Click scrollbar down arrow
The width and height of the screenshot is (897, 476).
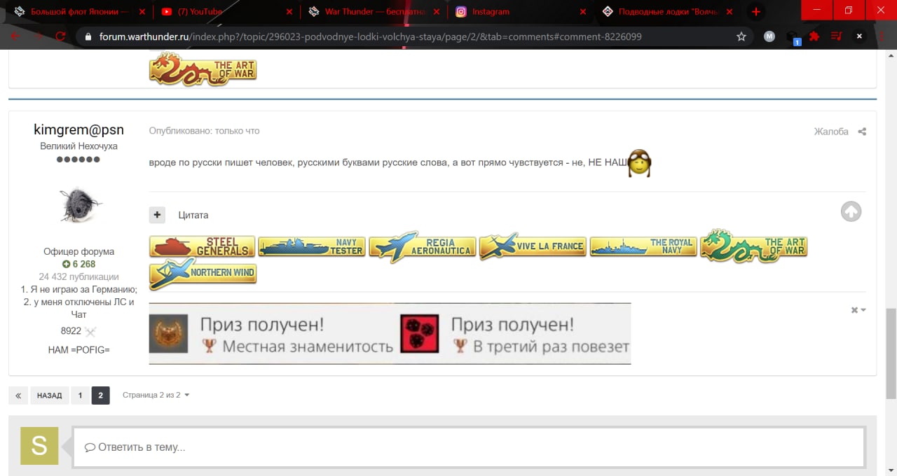pos(891,470)
